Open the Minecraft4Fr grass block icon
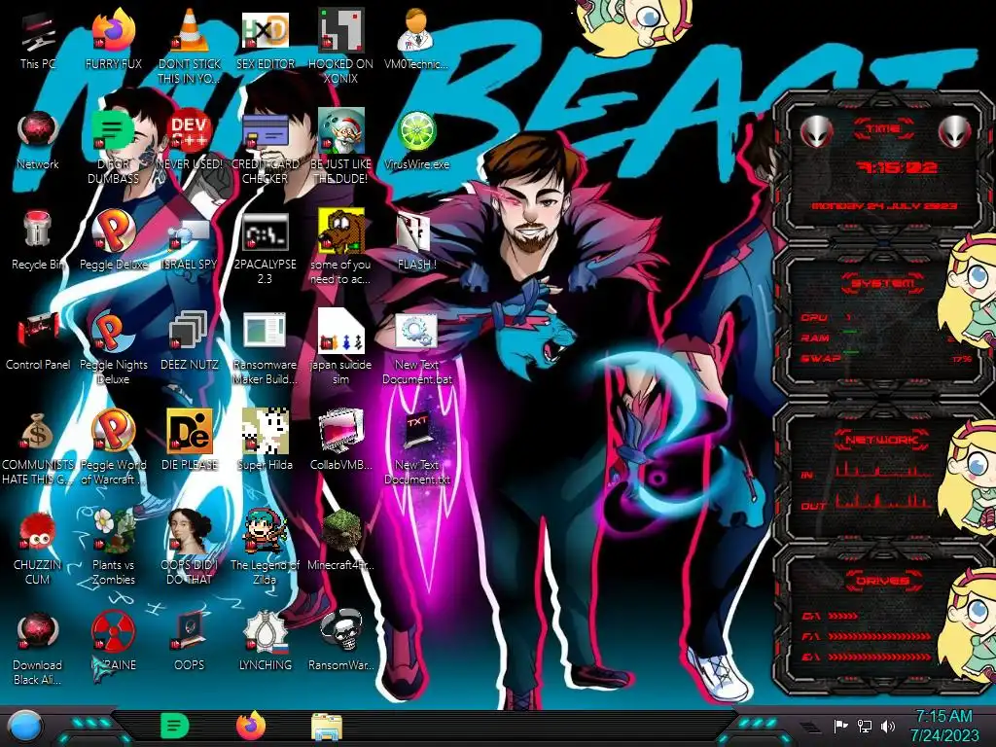Screen dimensions: 996x747 tap(341, 541)
